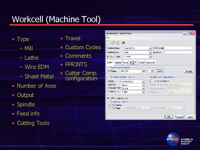Image resolution: width=200 pixels, height=150 pixels.
Task: Open the Machine Name dropdown
Action: (x=150, y=48)
